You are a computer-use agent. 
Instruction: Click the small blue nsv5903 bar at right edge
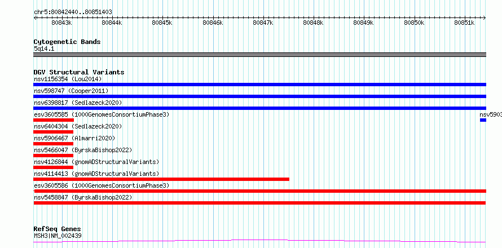pyautogui.click(x=483, y=120)
